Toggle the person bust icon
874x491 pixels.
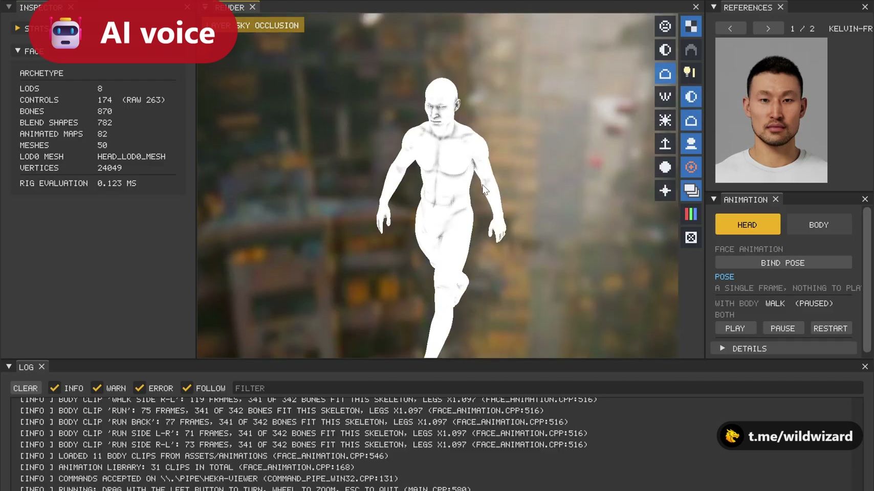(691, 144)
